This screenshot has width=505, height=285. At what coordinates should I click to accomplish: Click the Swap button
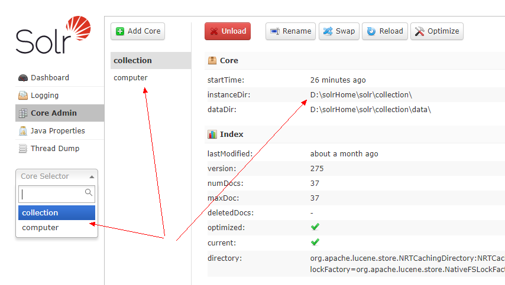coord(339,31)
